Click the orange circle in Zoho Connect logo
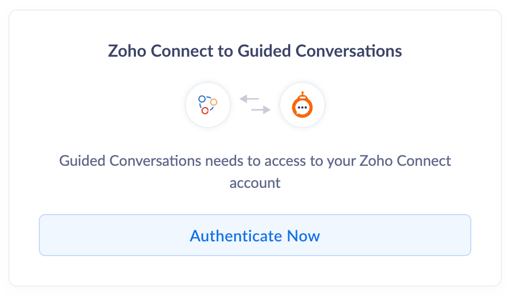This screenshot has width=507, height=297. (x=214, y=102)
